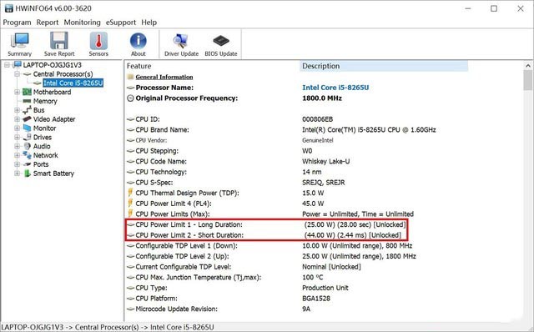Click the lightning icon beside CPU Power Limits (Max)

pos(130,214)
